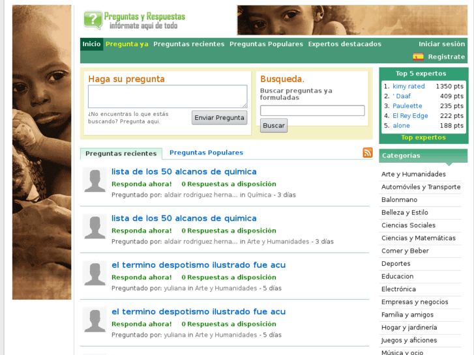
Task: Click 'aldair rodriguez herna...' in first question
Action: pos(201,195)
